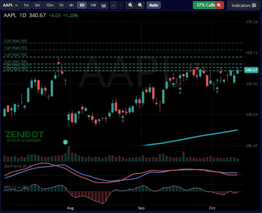The image size is (262, 213).
Task: Open the AAPL ticker symbol dropdown
Action: coord(10,5)
